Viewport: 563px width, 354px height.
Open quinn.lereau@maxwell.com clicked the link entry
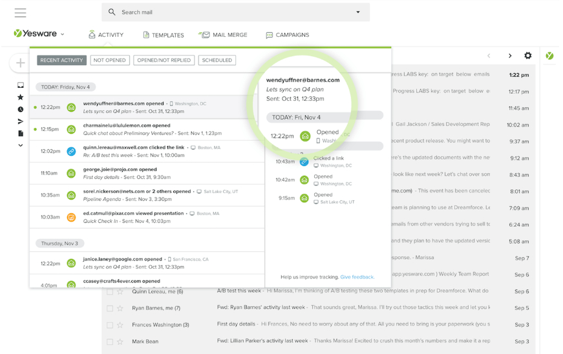click(x=147, y=151)
